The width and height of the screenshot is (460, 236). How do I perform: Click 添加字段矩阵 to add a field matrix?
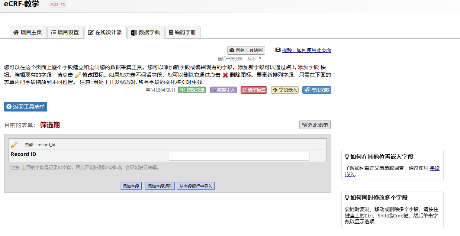160,185
